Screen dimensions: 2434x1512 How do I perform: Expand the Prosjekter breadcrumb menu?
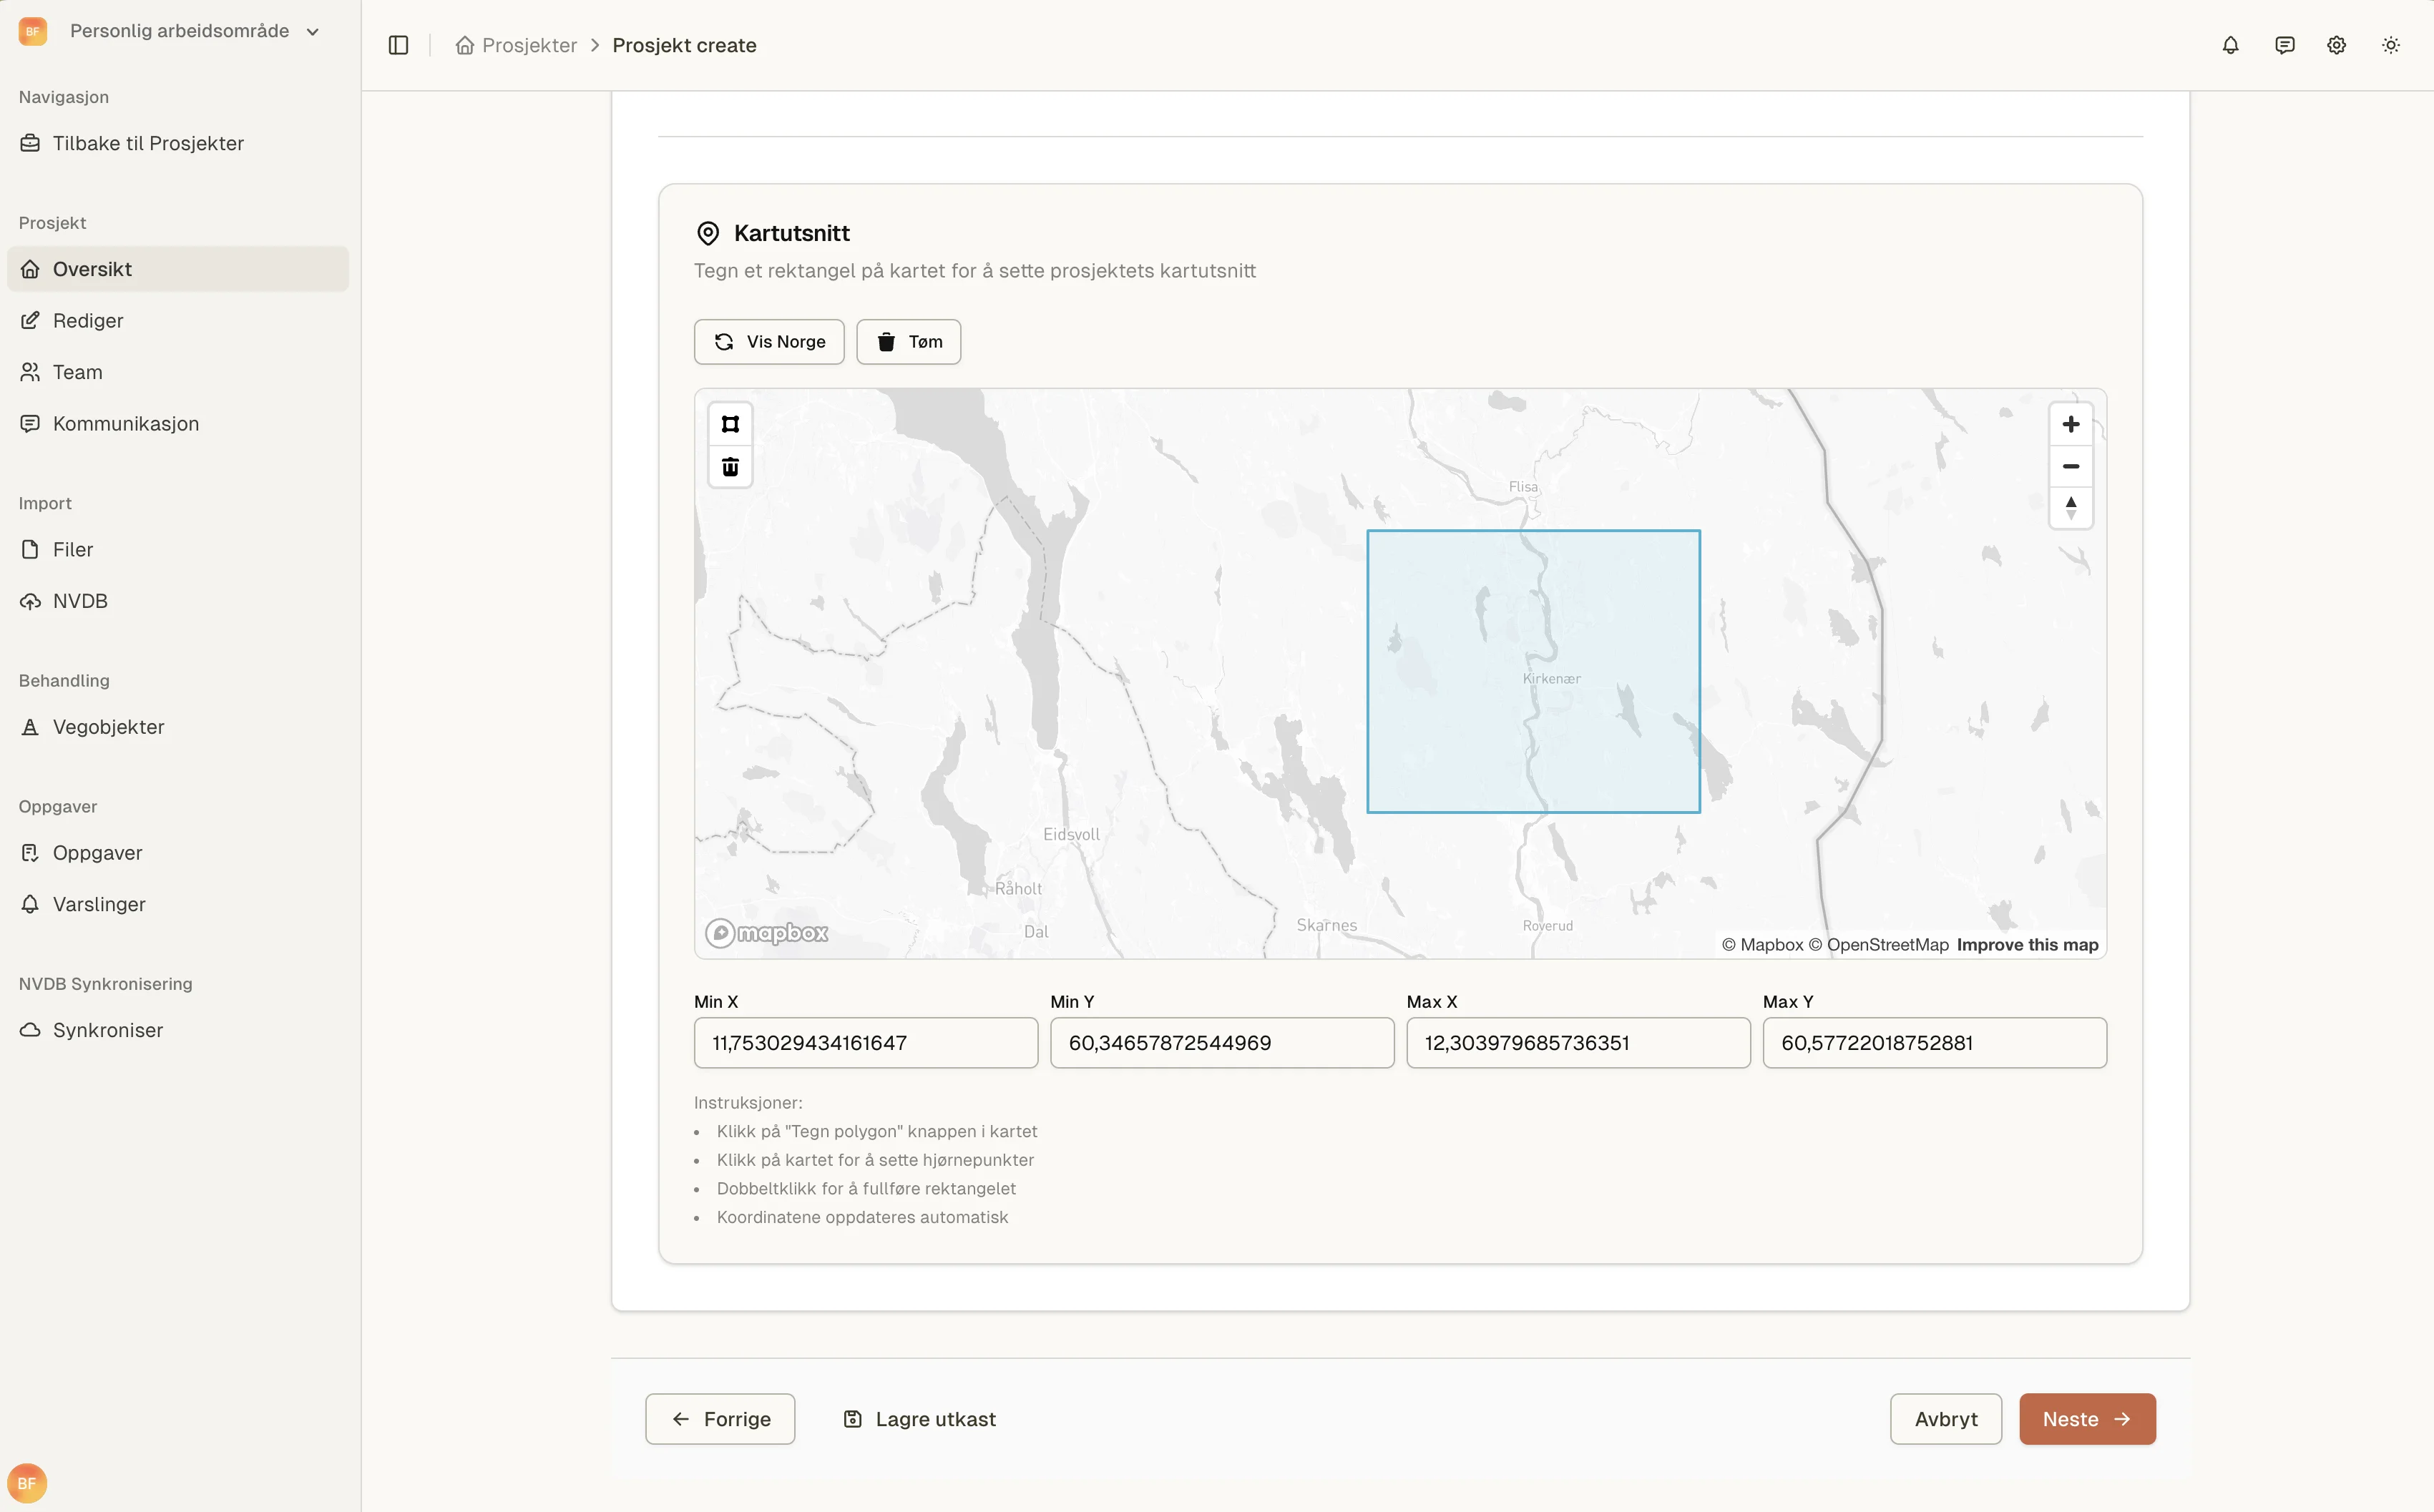[x=529, y=45]
